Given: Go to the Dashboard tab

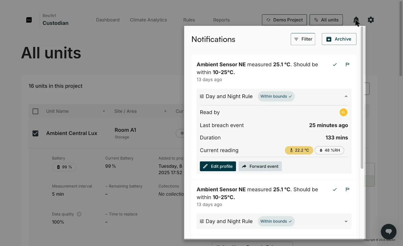Looking at the screenshot, I should [108, 20].
